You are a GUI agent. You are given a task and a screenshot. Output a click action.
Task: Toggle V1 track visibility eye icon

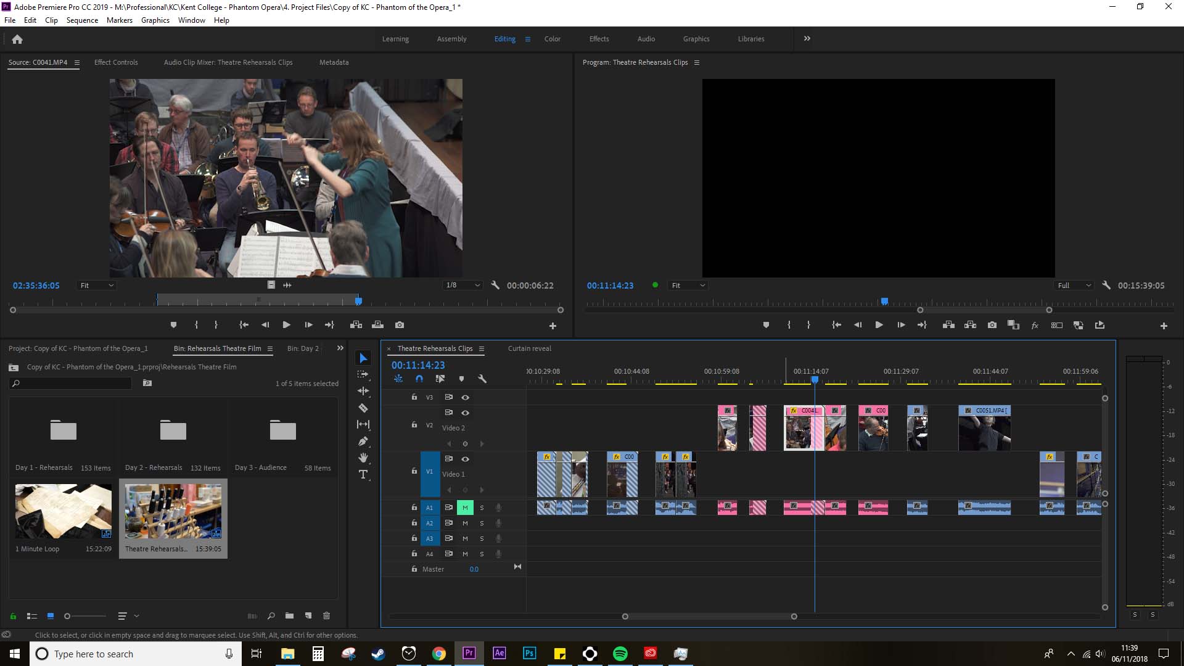[x=465, y=459]
